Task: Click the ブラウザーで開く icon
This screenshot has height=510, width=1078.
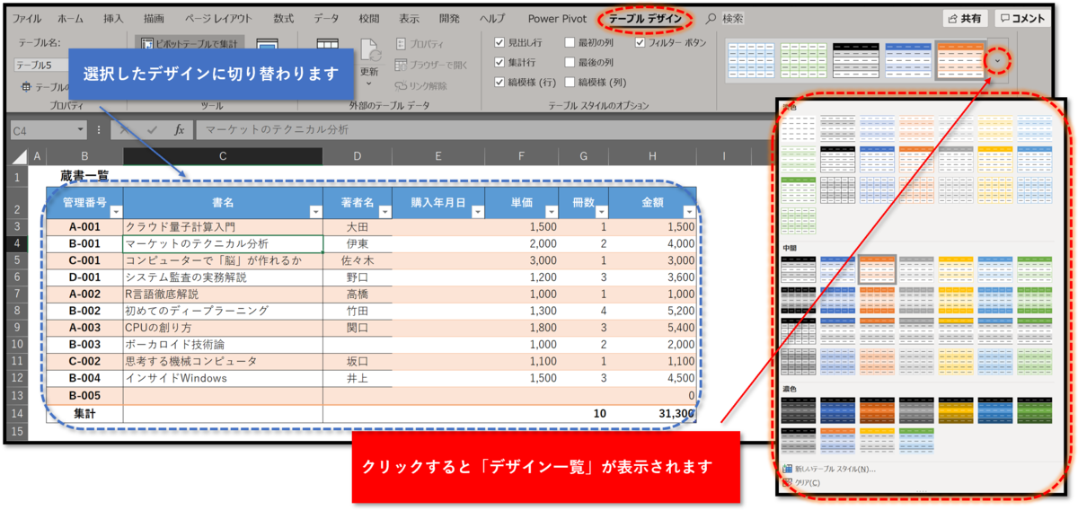Action: click(x=402, y=65)
